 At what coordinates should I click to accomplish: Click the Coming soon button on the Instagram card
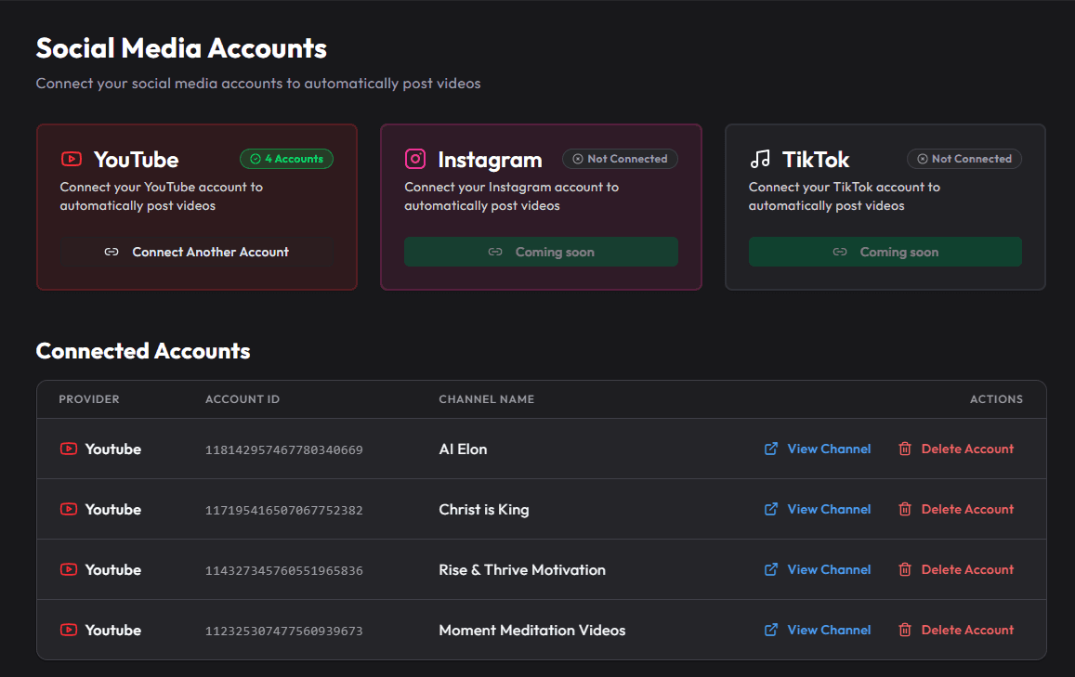(541, 252)
